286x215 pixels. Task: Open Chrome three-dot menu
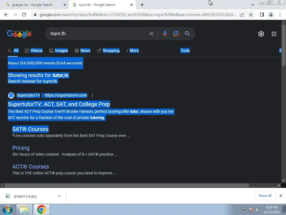point(280,15)
